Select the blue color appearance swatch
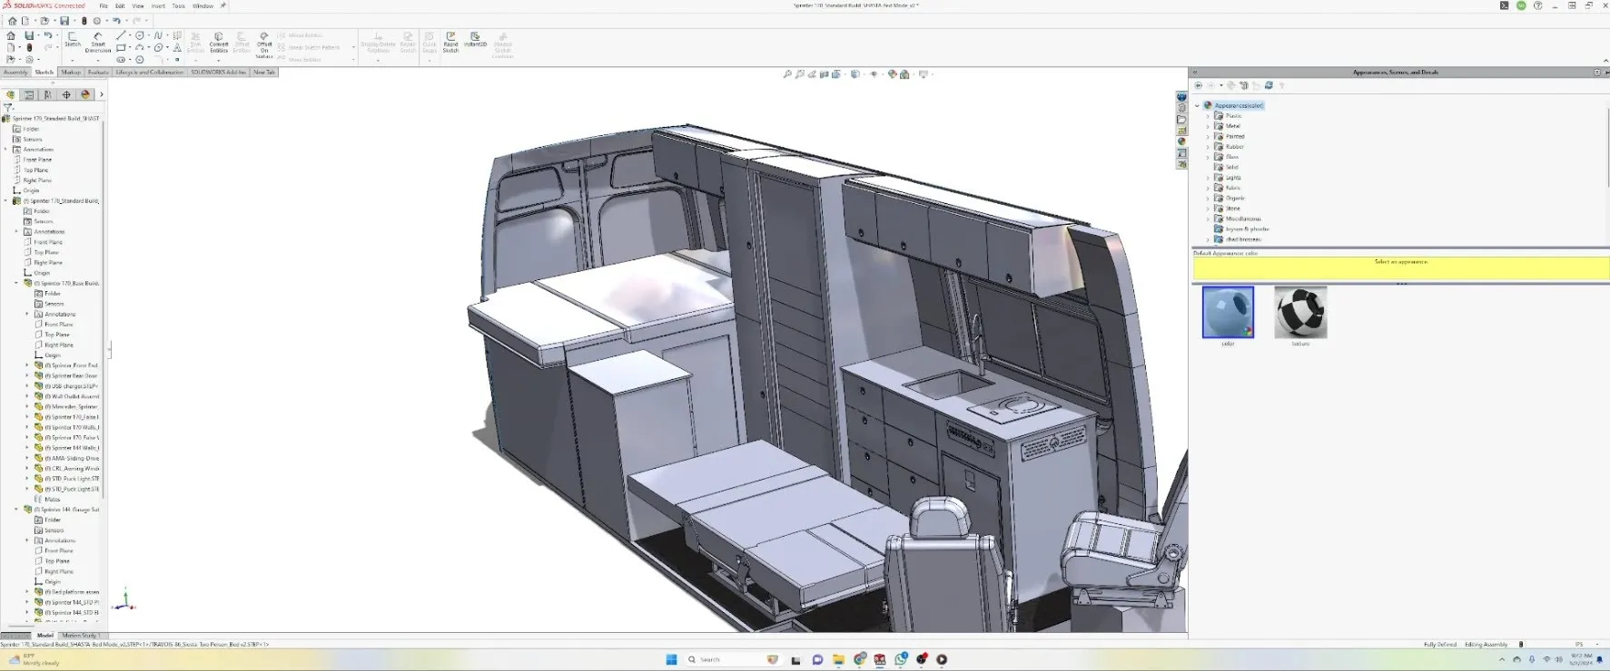 pos(1228,312)
